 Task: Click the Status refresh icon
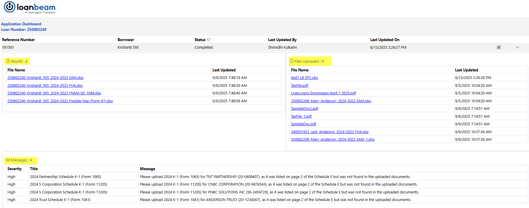tap(209, 40)
